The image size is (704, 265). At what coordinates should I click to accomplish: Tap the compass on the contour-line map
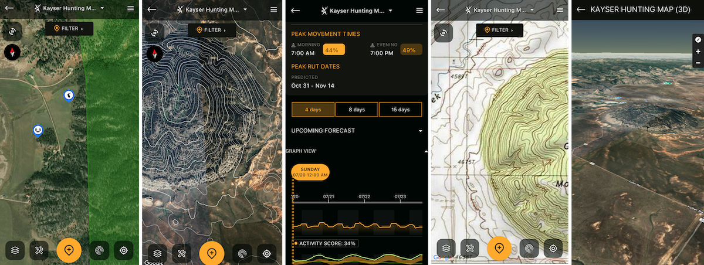[154, 54]
